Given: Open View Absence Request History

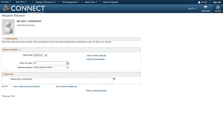Looking at the screenshot, I should point(26,86).
